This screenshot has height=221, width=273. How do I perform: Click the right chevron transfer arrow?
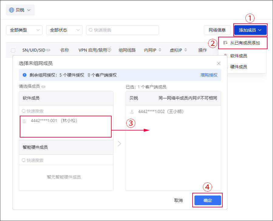(120, 144)
